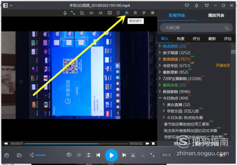Click the 开通会员 link

[223, 66]
